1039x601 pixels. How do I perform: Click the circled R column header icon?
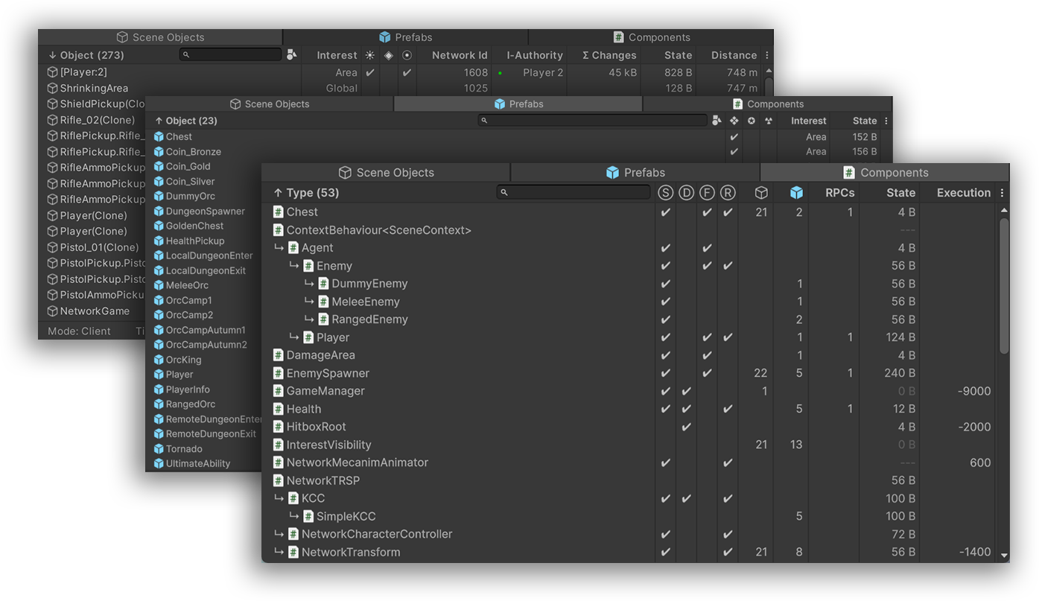(728, 193)
